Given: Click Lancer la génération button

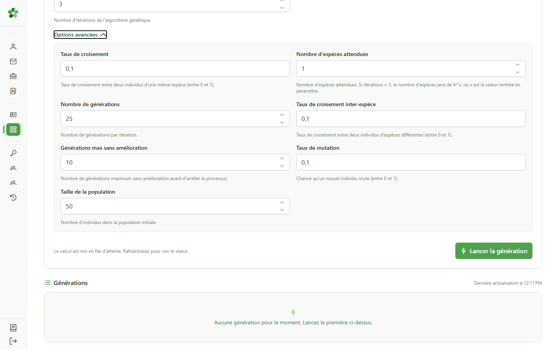Looking at the screenshot, I should coord(493,251).
